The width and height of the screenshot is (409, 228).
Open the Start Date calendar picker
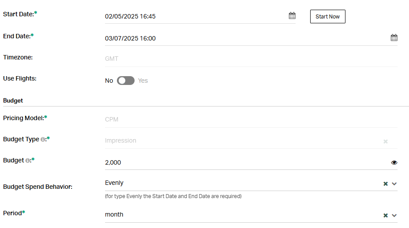292,16
